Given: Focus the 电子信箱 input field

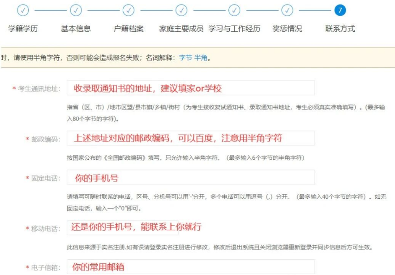Looking at the screenshot, I should tap(190, 267).
